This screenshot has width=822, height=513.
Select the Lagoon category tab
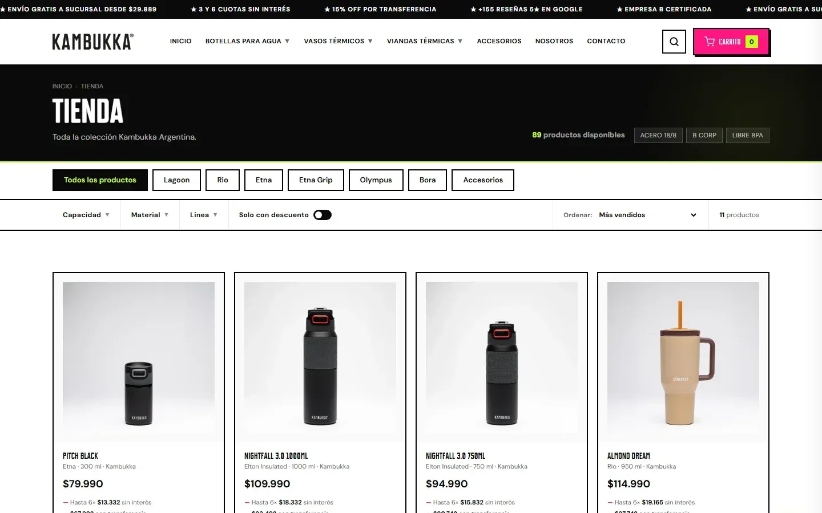pos(176,180)
